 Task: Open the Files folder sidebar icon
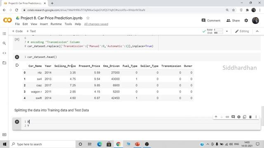click(5, 63)
